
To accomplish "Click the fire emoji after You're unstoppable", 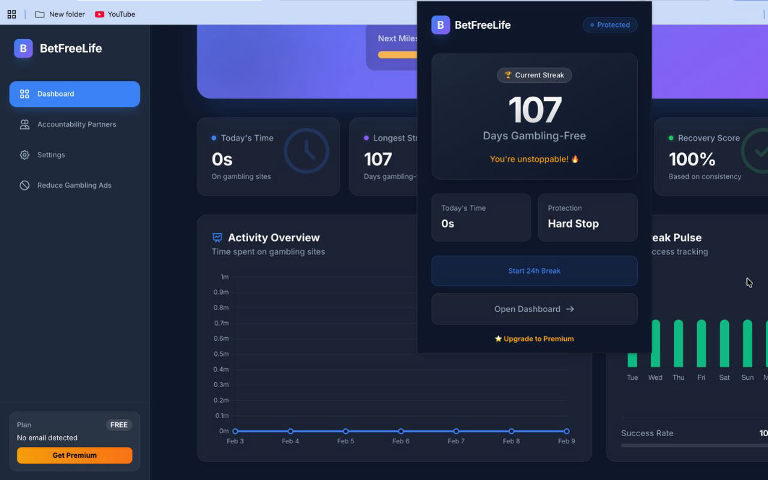I will (x=575, y=159).
